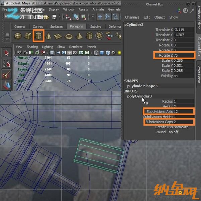Create a polygon torus from the shelf
The width and height of the screenshot is (201, 201).
pyautogui.click(x=69, y=36)
